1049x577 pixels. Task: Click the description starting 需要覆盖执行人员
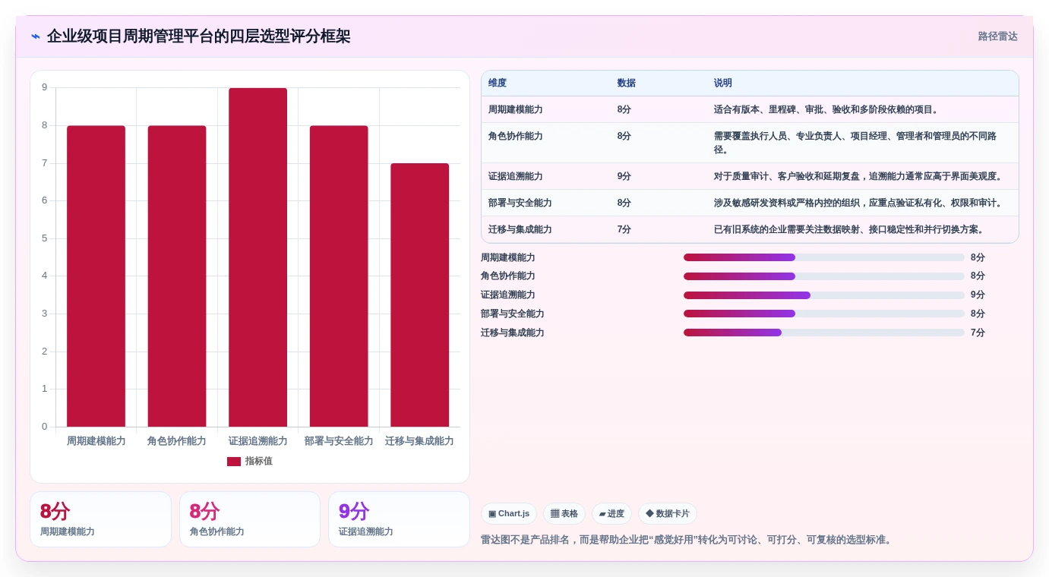click(x=855, y=143)
